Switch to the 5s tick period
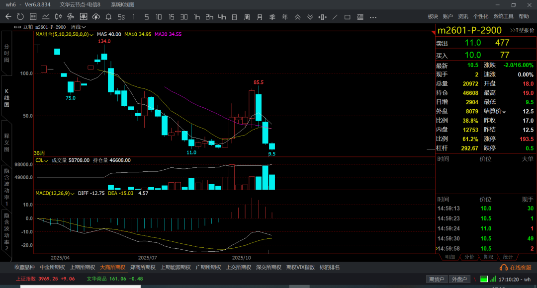Image resolution: width=537 pixels, height=288 pixels. click(x=121, y=16)
